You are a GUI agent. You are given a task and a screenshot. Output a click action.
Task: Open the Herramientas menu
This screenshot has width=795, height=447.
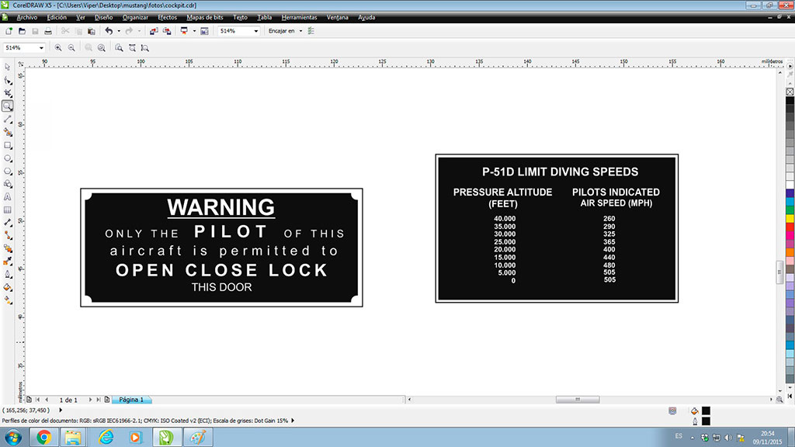click(x=299, y=17)
